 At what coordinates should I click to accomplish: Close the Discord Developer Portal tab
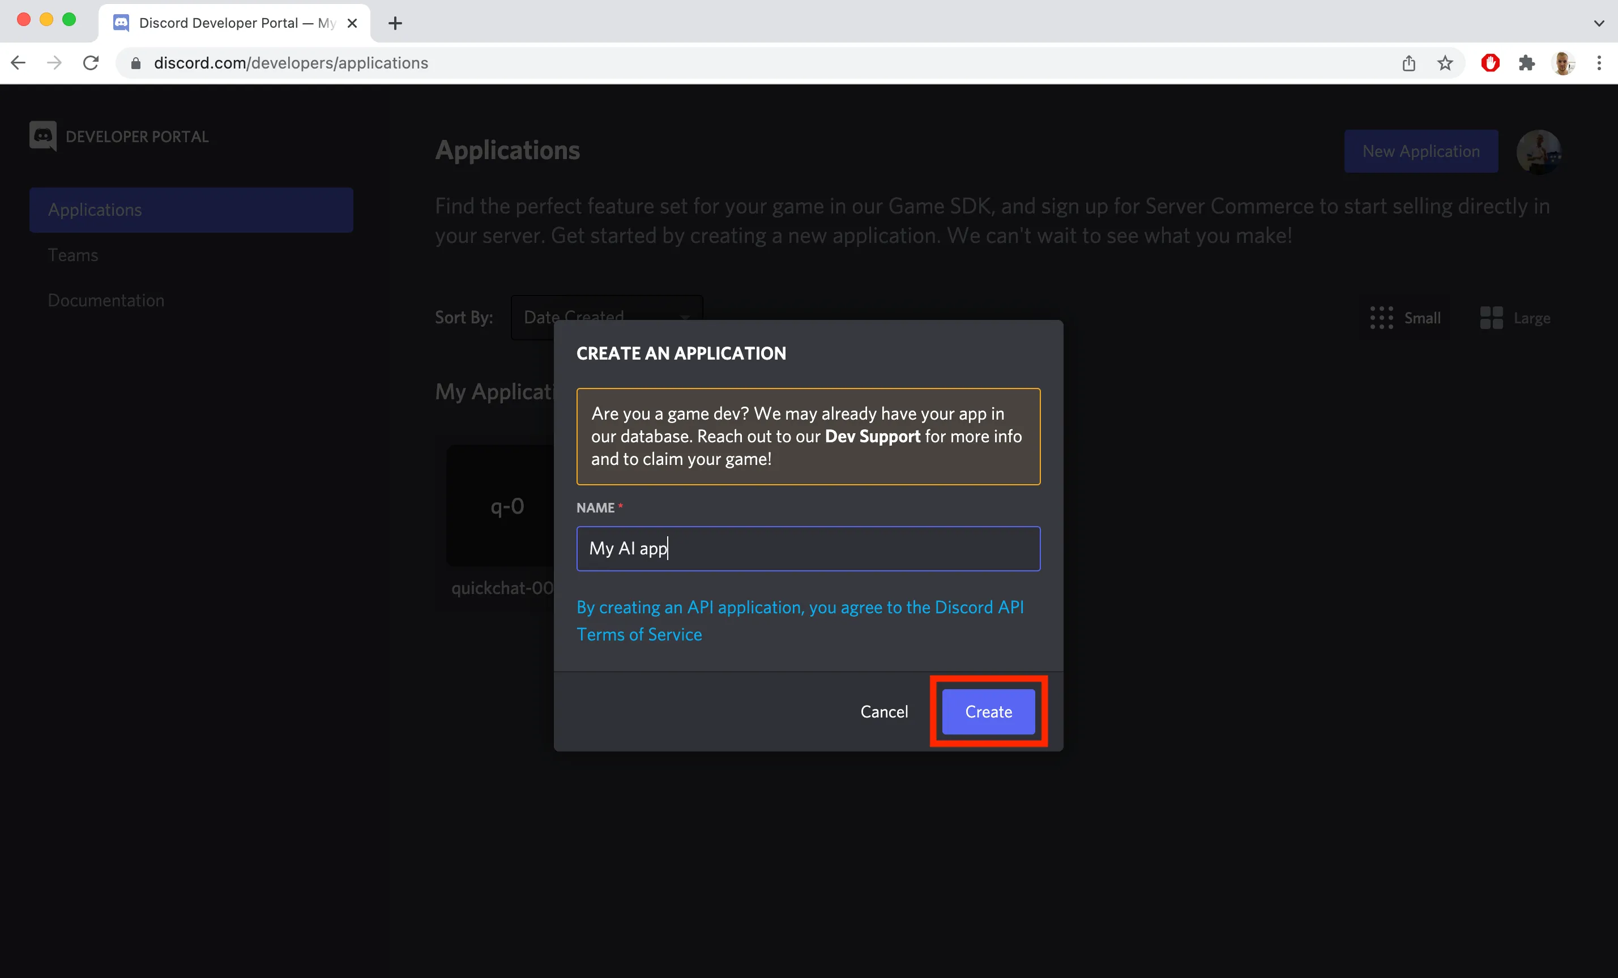(352, 24)
